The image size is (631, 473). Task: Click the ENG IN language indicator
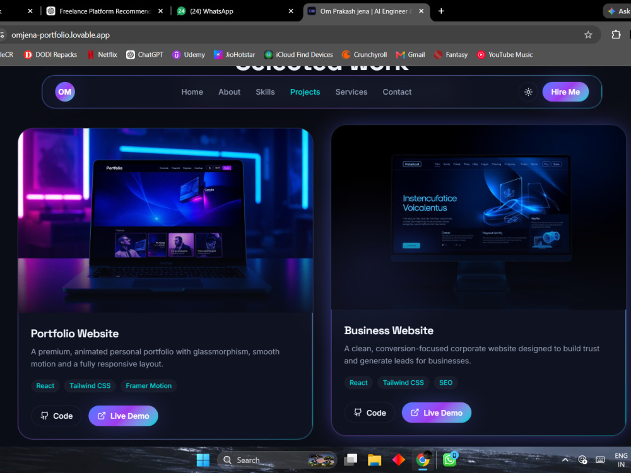tap(621, 460)
